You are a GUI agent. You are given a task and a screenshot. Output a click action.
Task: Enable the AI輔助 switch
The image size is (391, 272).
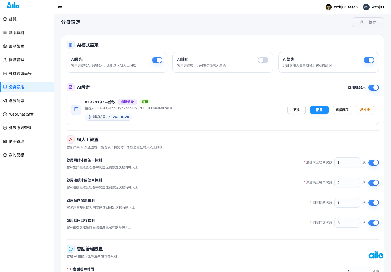(x=263, y=60)
